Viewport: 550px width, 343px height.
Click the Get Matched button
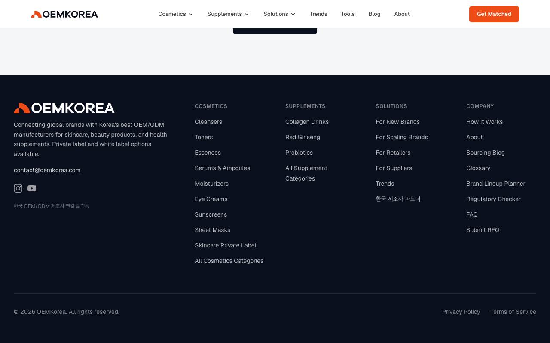click(x=494, y=14)
